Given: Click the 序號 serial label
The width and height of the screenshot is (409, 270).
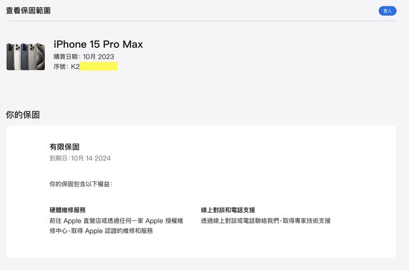Looking at the screenshot, I should (x=60, y=66).
